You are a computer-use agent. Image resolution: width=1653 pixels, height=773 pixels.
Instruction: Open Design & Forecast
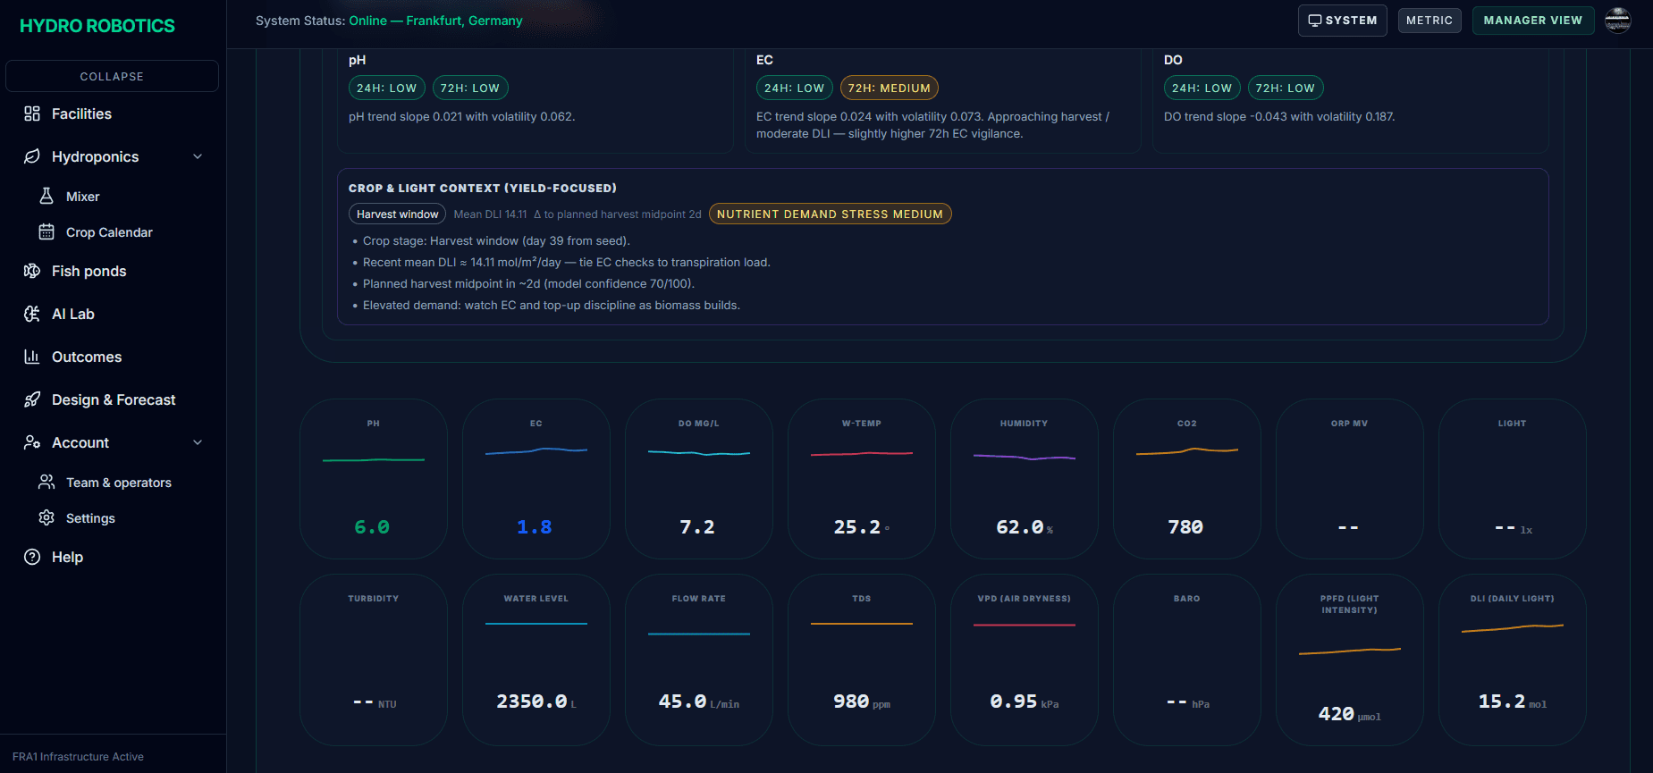(112, 399)
